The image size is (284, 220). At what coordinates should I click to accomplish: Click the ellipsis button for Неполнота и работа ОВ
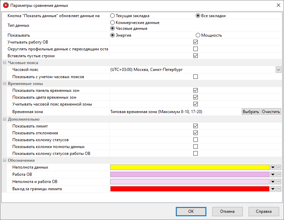click(x=279, y=182)
